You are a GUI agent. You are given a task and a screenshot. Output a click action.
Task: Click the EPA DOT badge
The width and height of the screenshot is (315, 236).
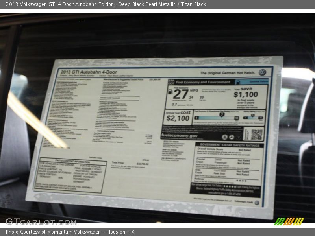pyautogui.click(x=171, y=81)
